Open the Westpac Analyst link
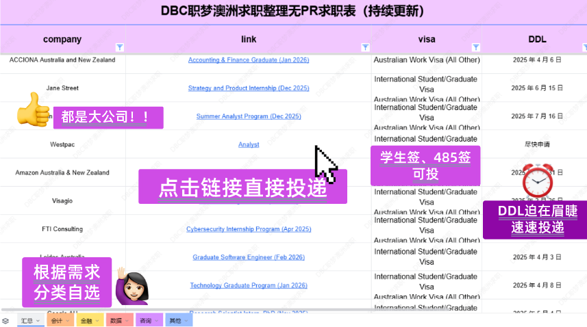Screen dimensions: 587x327 tap(249, 144)
